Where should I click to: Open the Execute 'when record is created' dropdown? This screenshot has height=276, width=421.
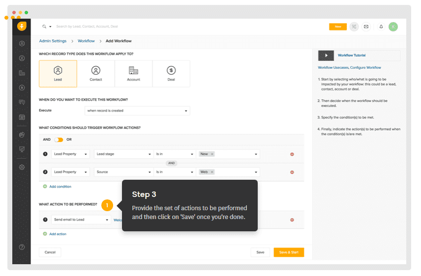137,111
